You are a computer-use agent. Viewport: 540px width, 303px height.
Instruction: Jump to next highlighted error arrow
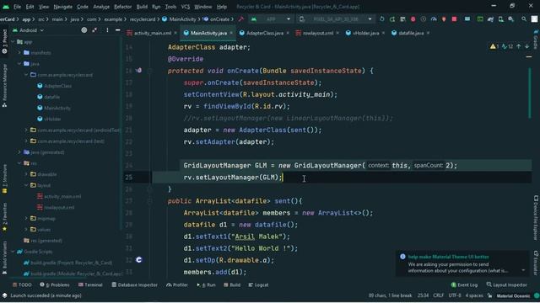(526, 46)
